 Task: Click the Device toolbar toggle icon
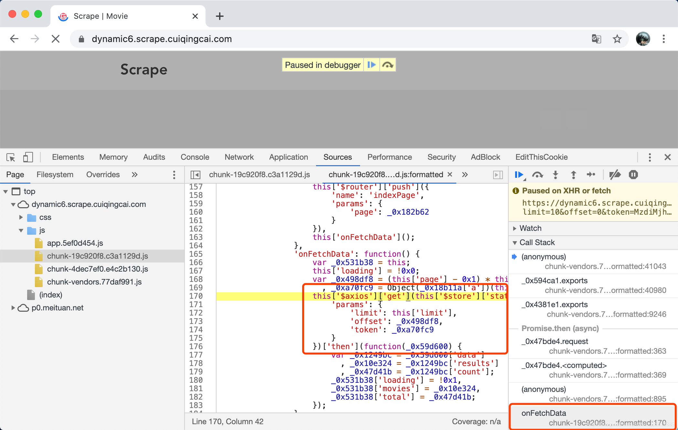coord(28,157)
